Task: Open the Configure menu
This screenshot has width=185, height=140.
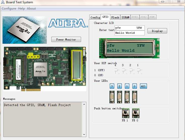Action: tap(9, 9)
